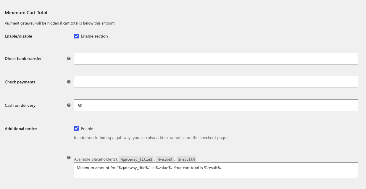
Task: Click into the additional notice message textarea
Action: tap(216, 170)
